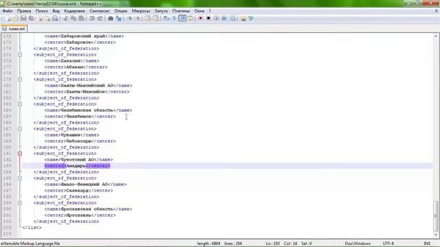
Task: Toggle show all characters icon
Action: [x=174, y=19]
